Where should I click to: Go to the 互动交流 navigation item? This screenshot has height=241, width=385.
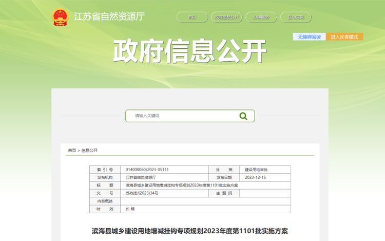pos(295,17)
